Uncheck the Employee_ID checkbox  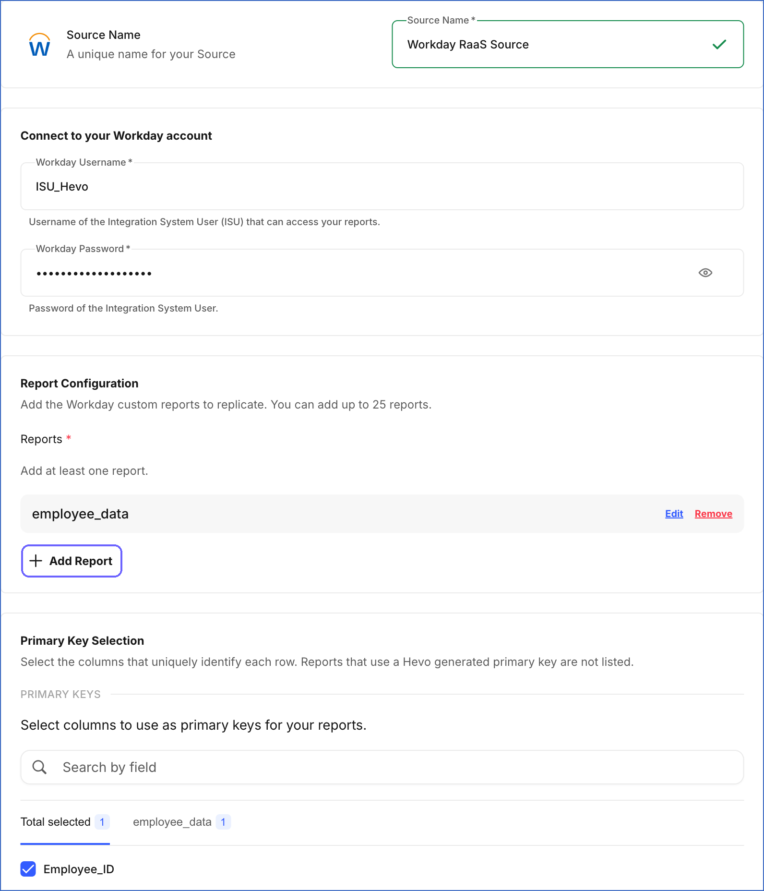(x=28, y=869)
